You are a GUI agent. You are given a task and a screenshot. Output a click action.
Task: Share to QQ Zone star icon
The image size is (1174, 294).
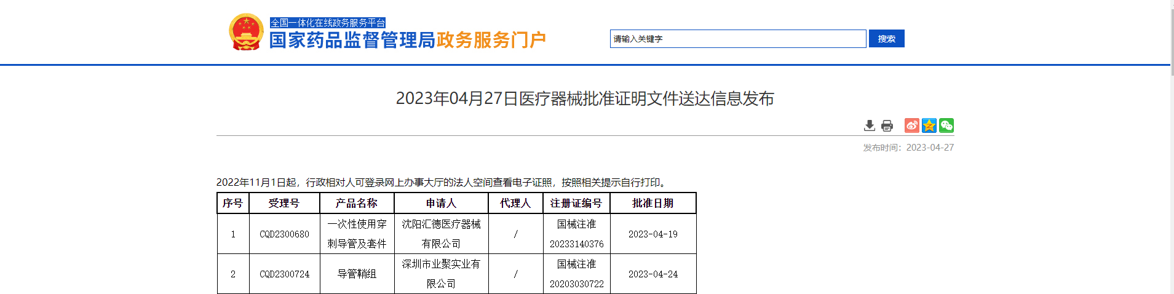[x=929, y=125]
